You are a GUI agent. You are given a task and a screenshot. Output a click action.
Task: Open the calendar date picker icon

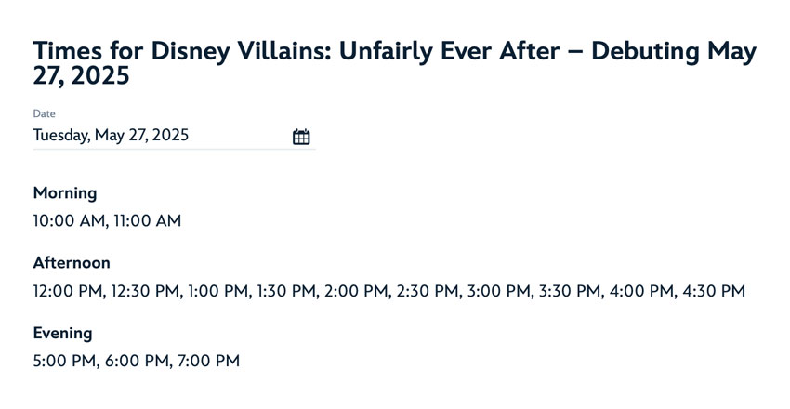pyautogui.click(x=301, y=137)
